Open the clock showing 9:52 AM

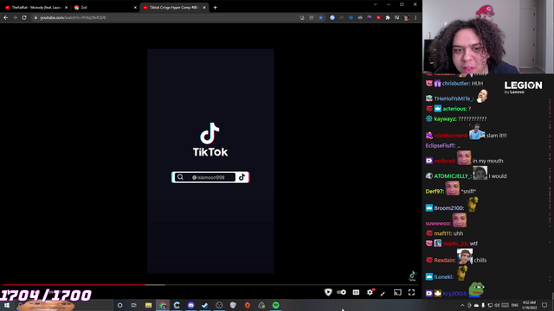tap(529, 305)
